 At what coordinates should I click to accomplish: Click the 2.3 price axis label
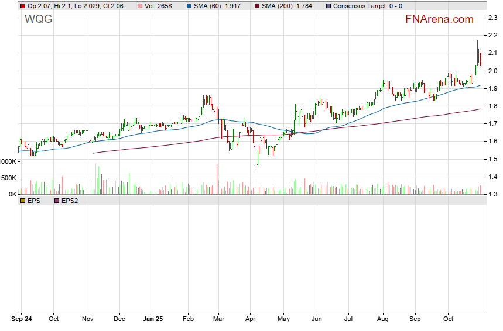[x=492, y=18]
